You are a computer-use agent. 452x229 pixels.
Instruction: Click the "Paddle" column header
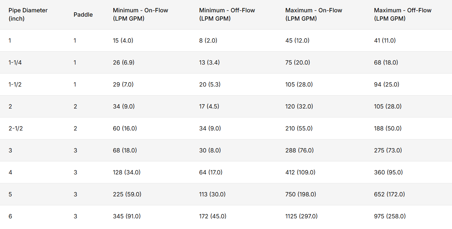[x=83, y=15]
